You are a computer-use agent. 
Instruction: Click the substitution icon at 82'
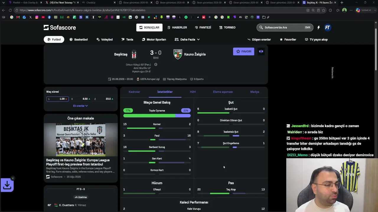56,205
